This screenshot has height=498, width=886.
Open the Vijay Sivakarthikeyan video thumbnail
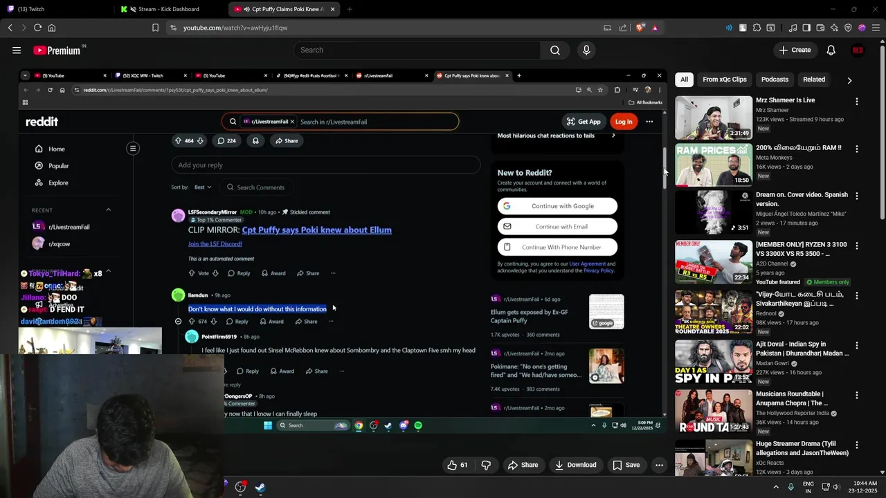coord(713,311)
